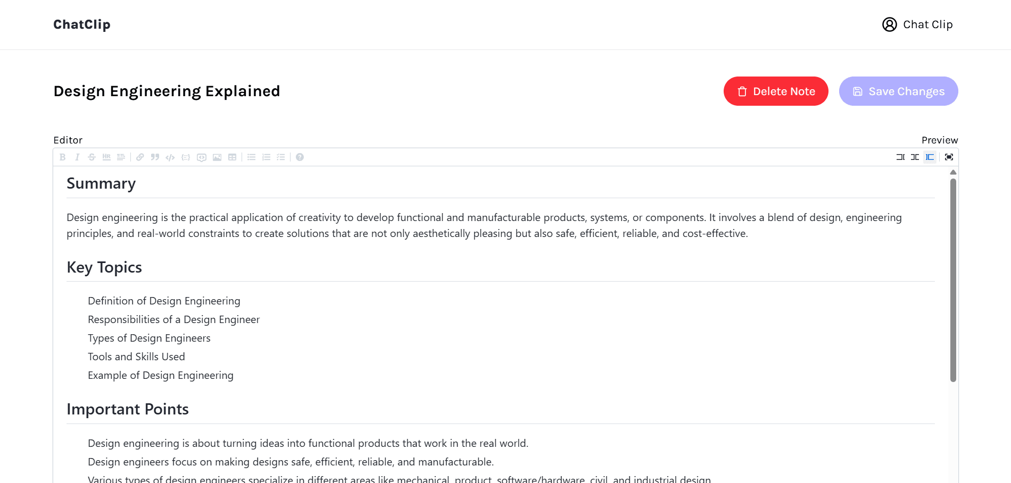The image size is (1011, 483).
Task: Insert a table using the toolbar
Action: pos(232,157)
